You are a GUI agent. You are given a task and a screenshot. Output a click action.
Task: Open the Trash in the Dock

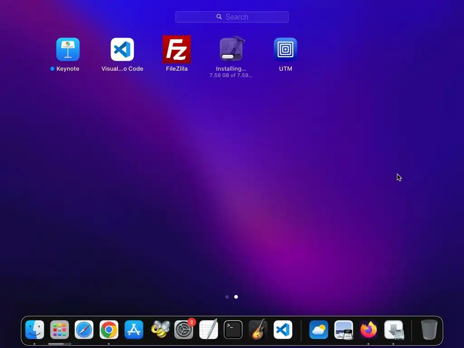pos(429,330)
